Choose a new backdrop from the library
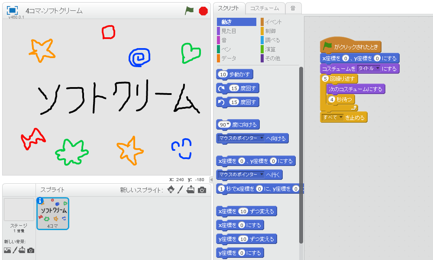 (x=7, y=250)
